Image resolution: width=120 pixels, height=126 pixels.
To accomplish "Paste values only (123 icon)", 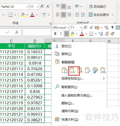I will coord(72,70).
